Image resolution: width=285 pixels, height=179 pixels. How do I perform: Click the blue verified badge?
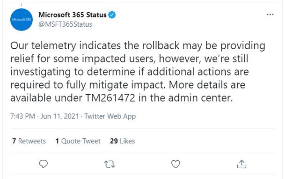click(112, 15)
